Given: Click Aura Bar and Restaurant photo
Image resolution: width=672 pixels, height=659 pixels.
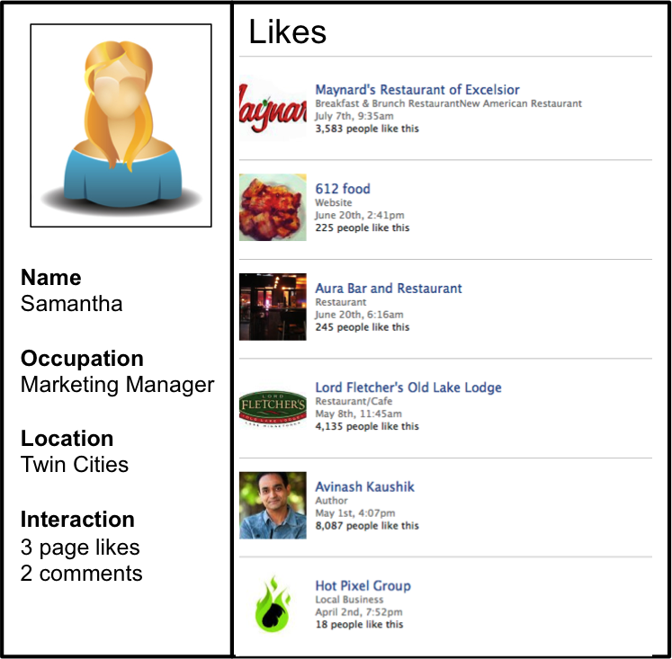Looking at the screenshot, I should 273,307.
